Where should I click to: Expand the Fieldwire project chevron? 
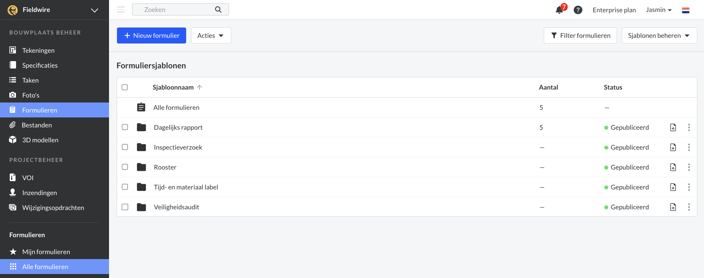coord(95,10)
